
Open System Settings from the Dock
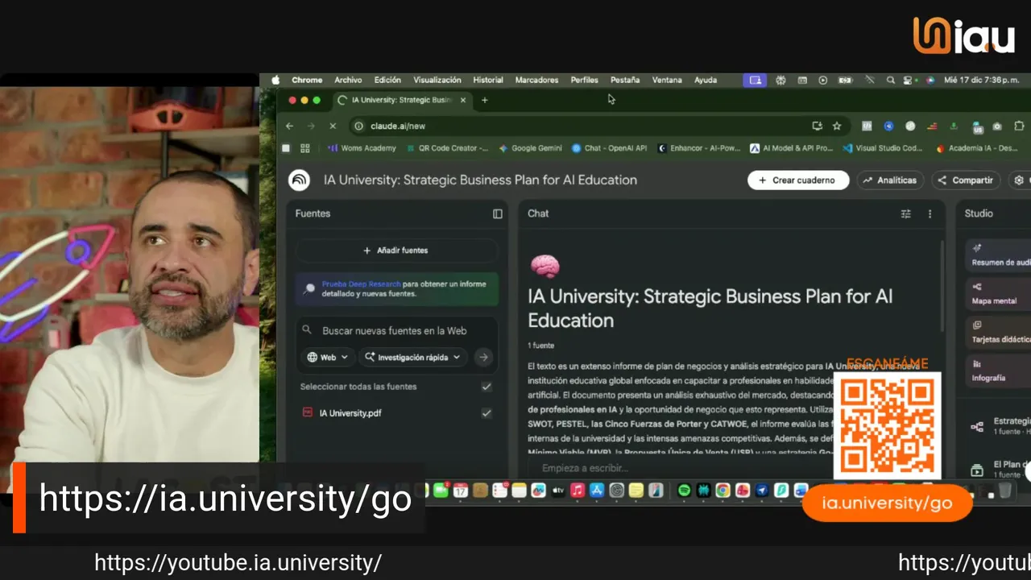point(617,490)
